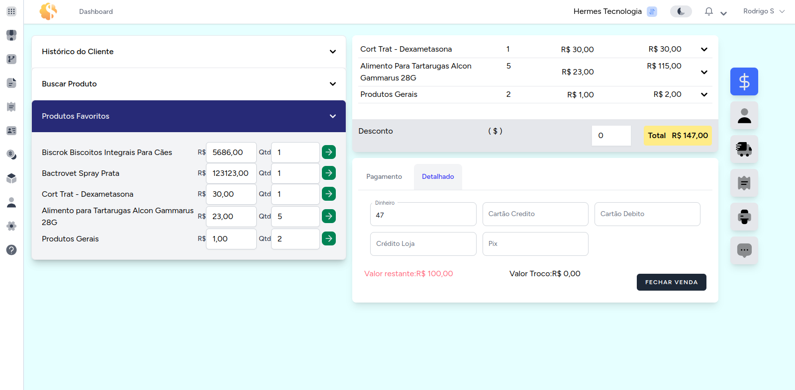Click the Cartão Credito field
The width and height of the screenshot is (795, 390).
[x=535, y=214]
